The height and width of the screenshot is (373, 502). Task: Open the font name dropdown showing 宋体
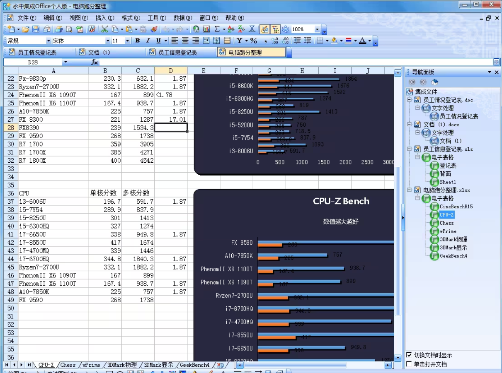[108, 41]
